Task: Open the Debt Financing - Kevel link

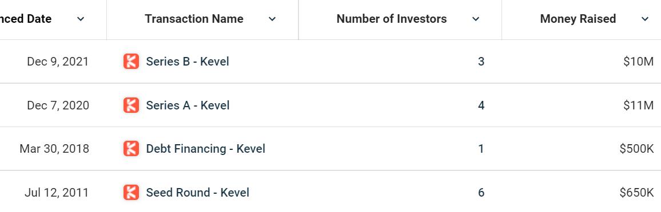Action: coord(206,149)
